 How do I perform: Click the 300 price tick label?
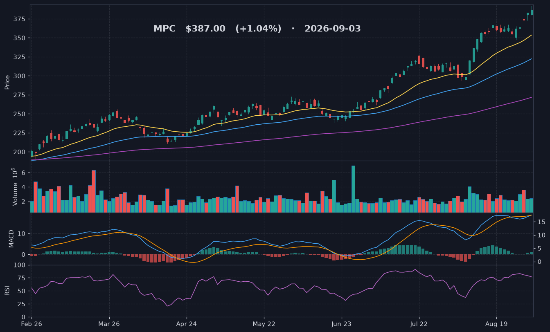tap(20, 76)
